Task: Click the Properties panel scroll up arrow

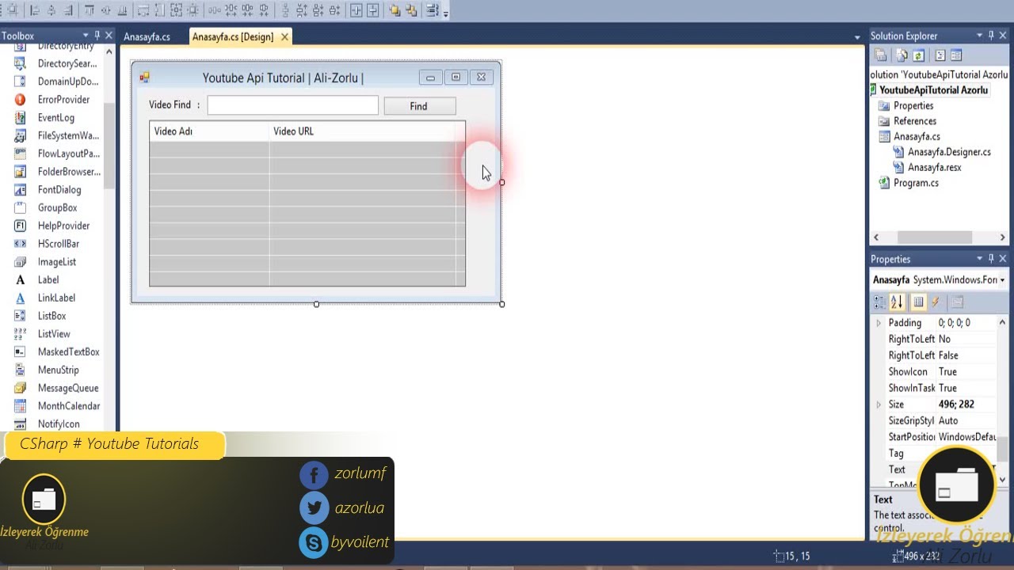Action: (1002, 323)
